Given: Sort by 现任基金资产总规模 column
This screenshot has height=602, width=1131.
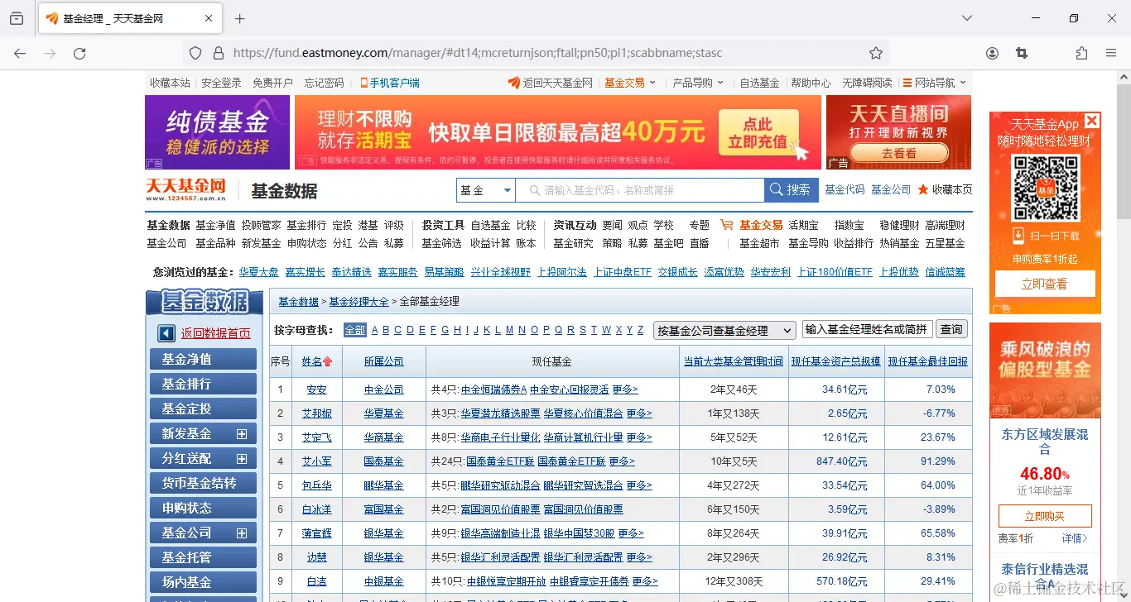Looking at the screenshot, I should click(835, 361).
